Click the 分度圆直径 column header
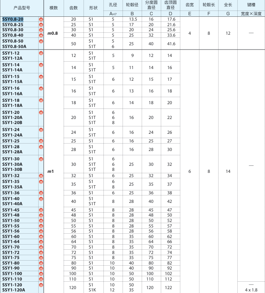265x293 pixels. [151, 5]
